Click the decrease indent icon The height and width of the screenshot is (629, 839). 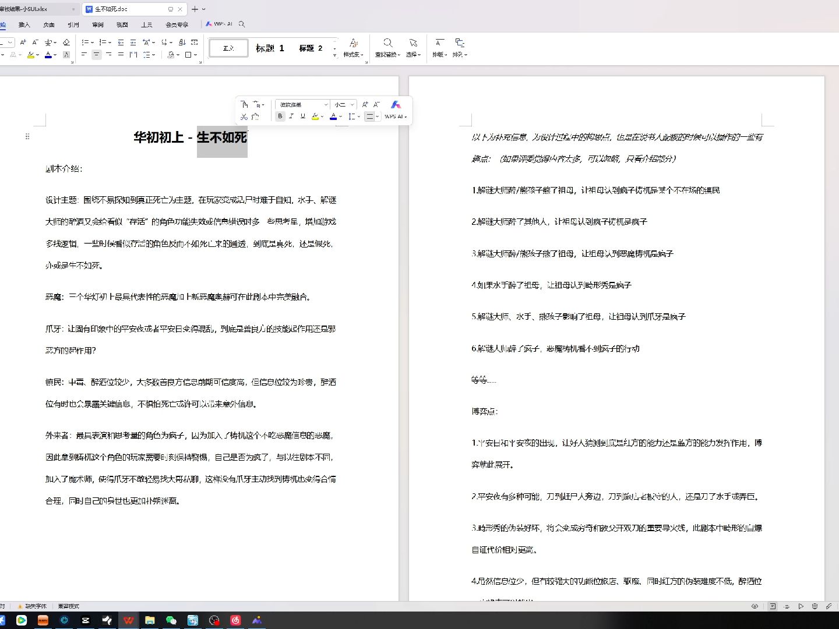coord(121,42)
